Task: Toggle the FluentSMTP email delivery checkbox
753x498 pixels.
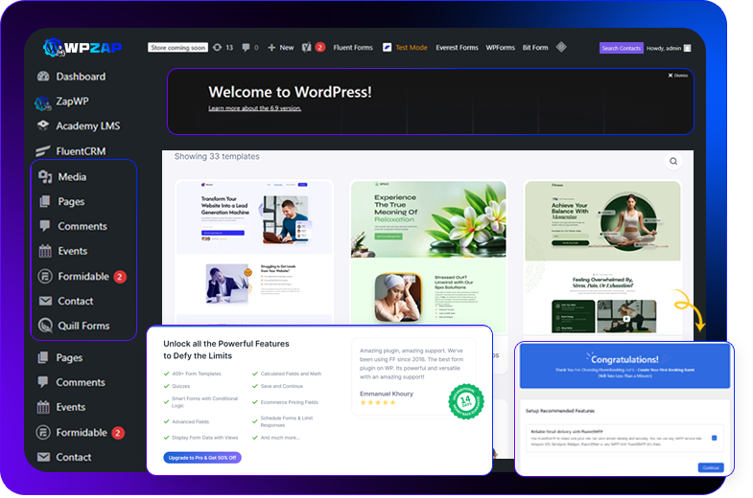Action: tap(715, 438)
